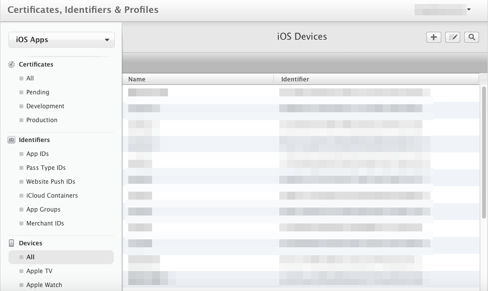Click the edit devices pencil icon
The width and height of the screenshot is (488, 291).
tap(453, 37)
